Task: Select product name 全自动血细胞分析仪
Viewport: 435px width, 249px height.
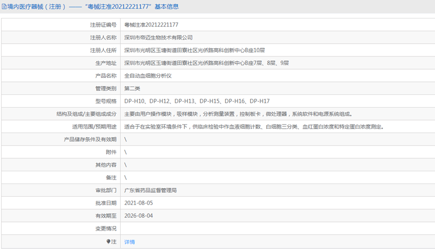Action: click(x=148, y=76)
